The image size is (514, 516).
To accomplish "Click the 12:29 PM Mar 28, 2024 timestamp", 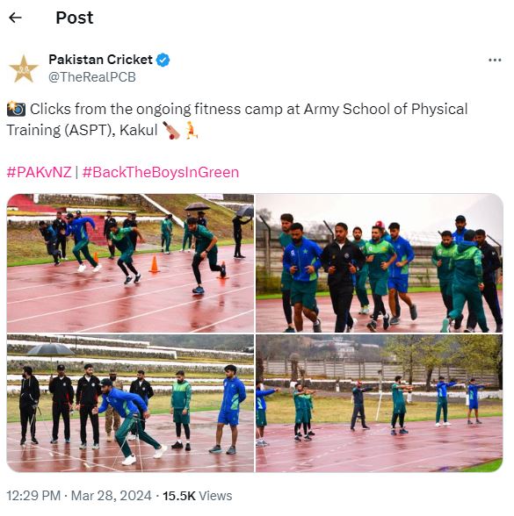I will 79,496.
